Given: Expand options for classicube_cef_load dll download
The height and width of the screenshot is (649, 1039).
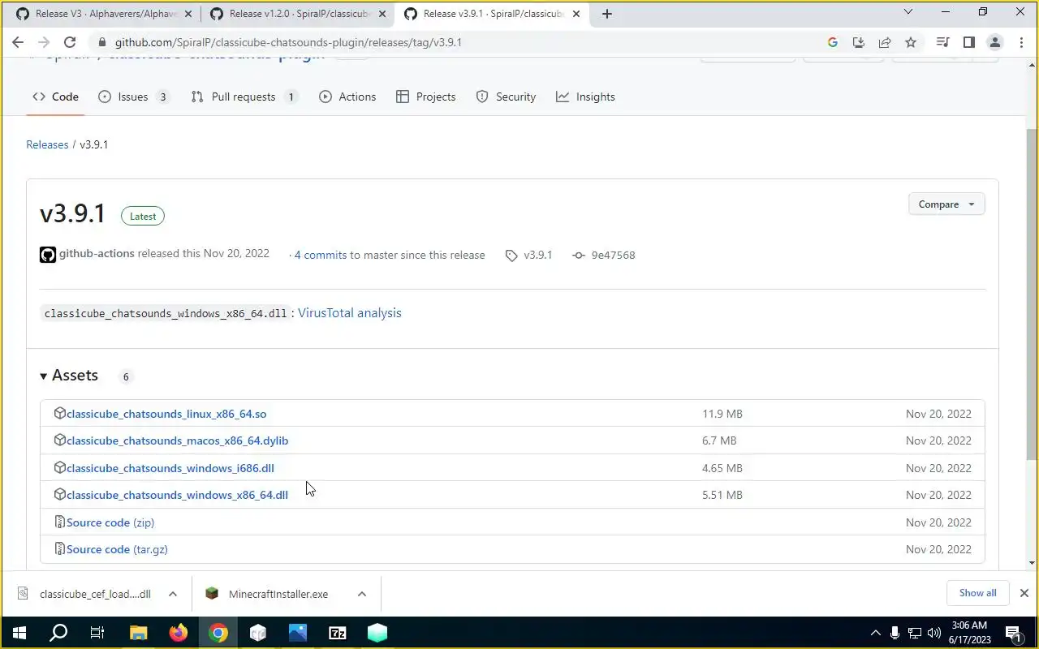Looking at the screenshot, I should pos(173,594).
